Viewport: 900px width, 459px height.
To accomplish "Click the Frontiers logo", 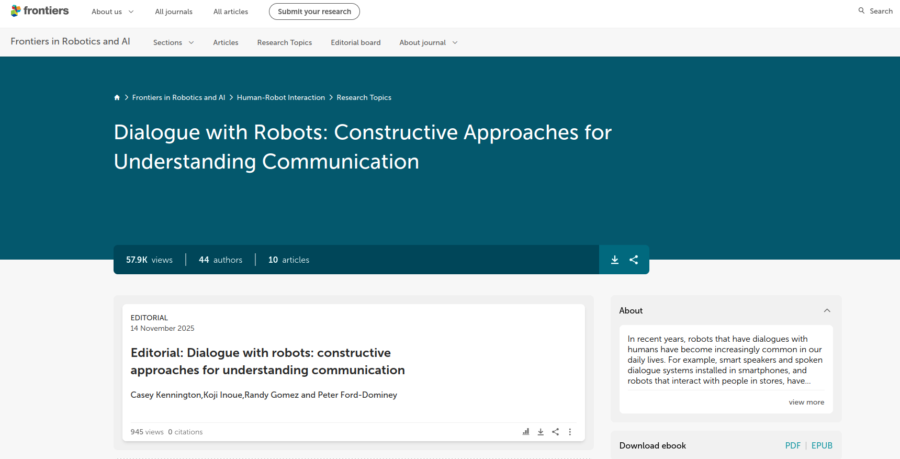I will point(40,11).
